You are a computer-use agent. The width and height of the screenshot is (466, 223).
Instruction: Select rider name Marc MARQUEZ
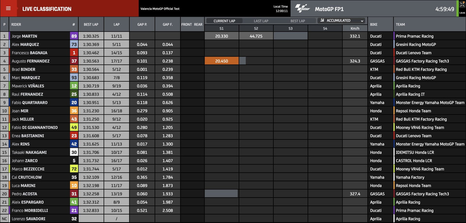(26, 78)
